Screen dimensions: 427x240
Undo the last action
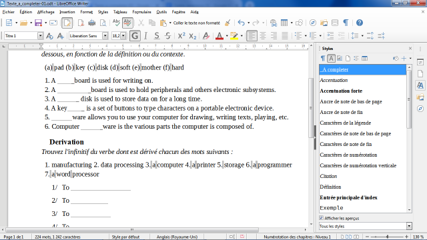point(241,23)
